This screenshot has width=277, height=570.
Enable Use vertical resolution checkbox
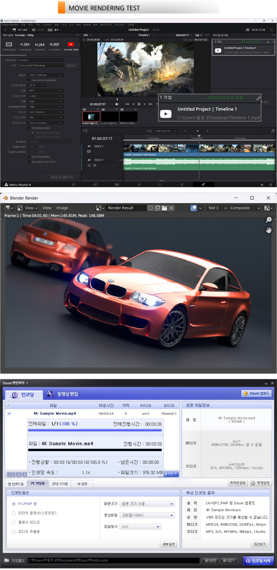click(x=29, y=80)
